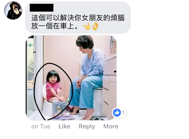Viewport: 189px width, 139px height.
Task: Click the blacked-out commenter name
Action: pos(42,8)
